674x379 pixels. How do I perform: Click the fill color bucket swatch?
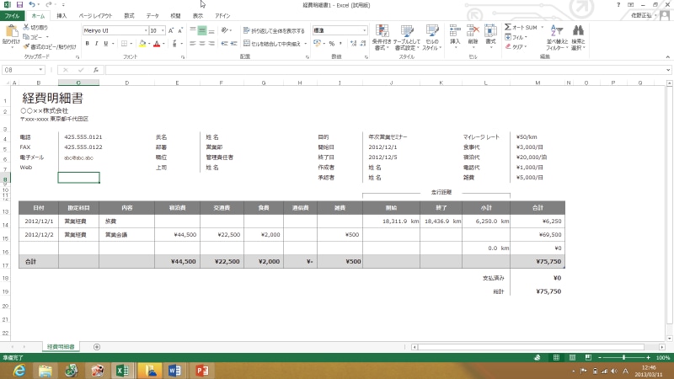click(x=142, y=44)
